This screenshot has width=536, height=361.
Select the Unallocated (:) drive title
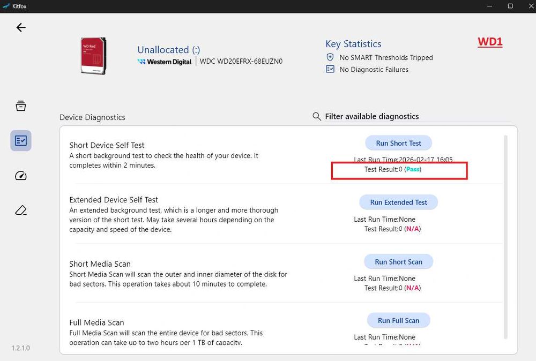pos(169,50)
